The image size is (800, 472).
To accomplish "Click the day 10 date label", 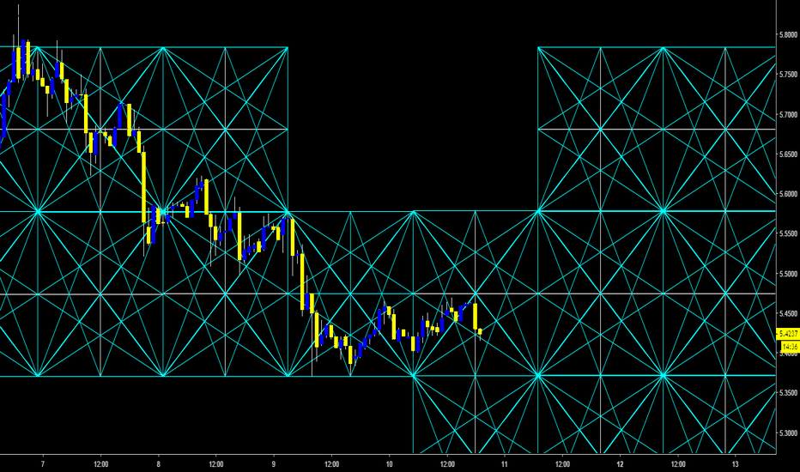I will point(390,463).
